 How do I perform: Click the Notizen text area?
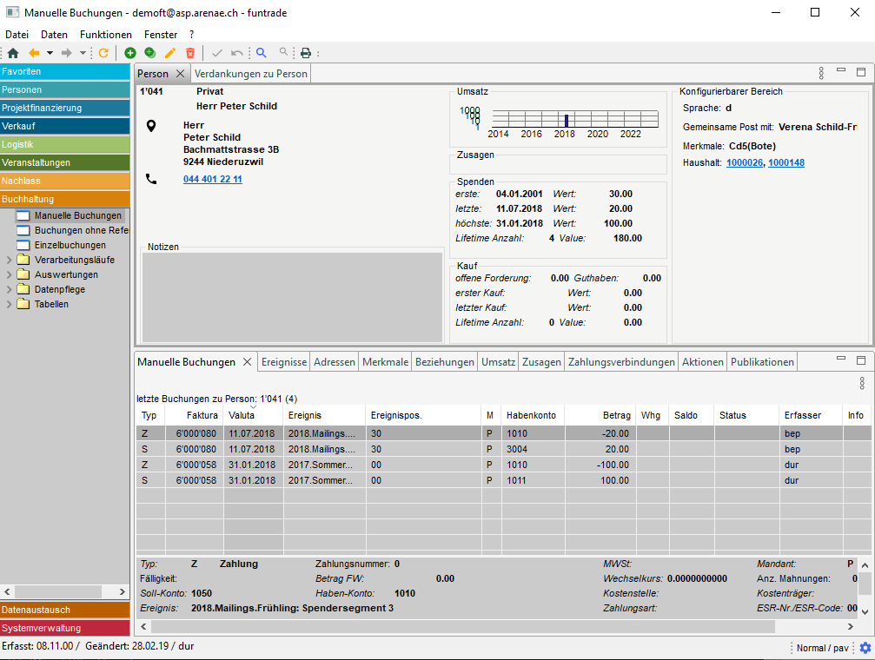tap(292, 296)
